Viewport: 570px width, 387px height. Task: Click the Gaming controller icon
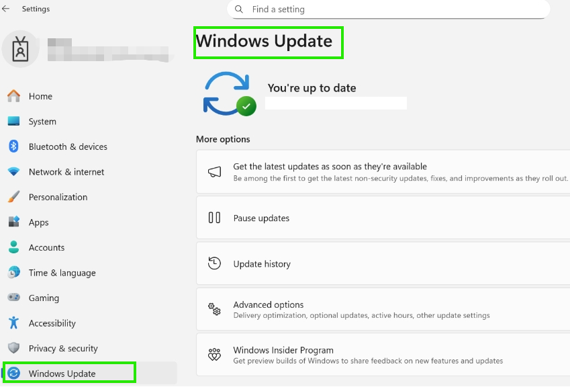pyautogui.click(x=14, y=298)
